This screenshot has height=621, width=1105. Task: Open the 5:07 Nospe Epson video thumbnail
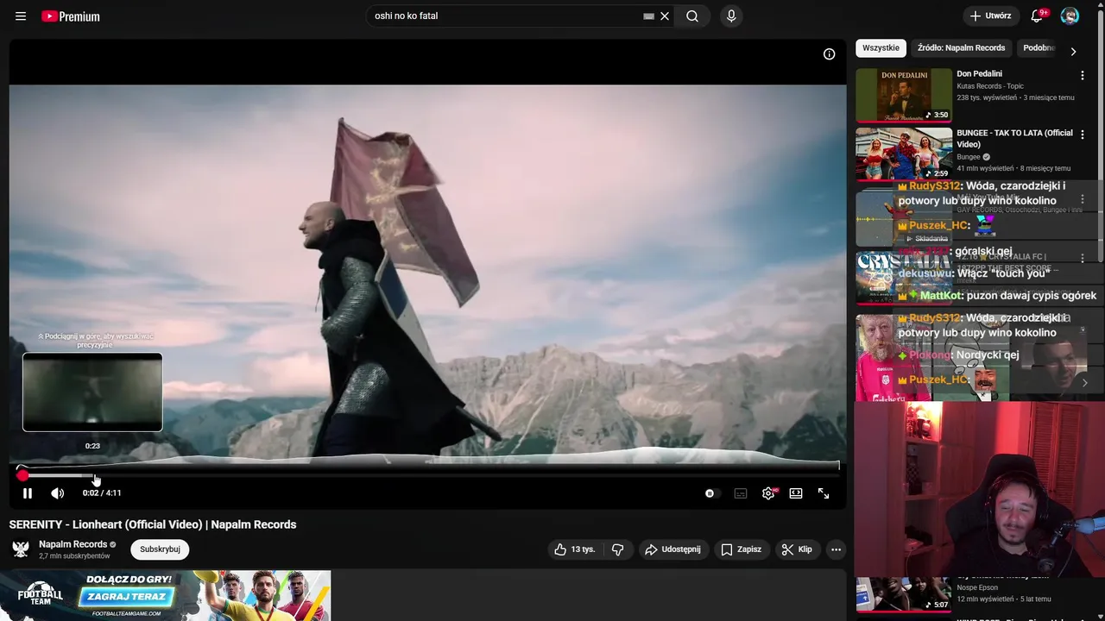point(904,594)
